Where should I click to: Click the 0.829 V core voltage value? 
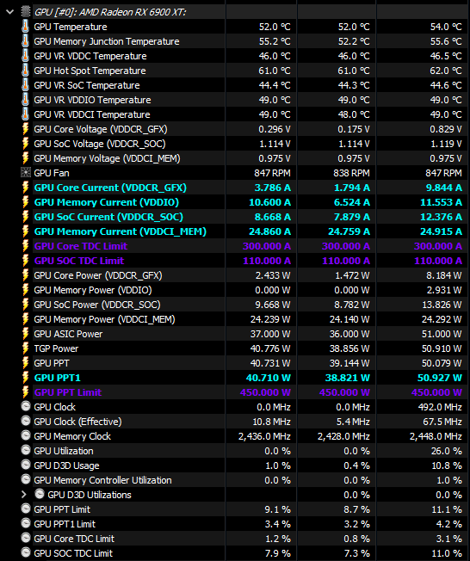(x=446, y=129)
